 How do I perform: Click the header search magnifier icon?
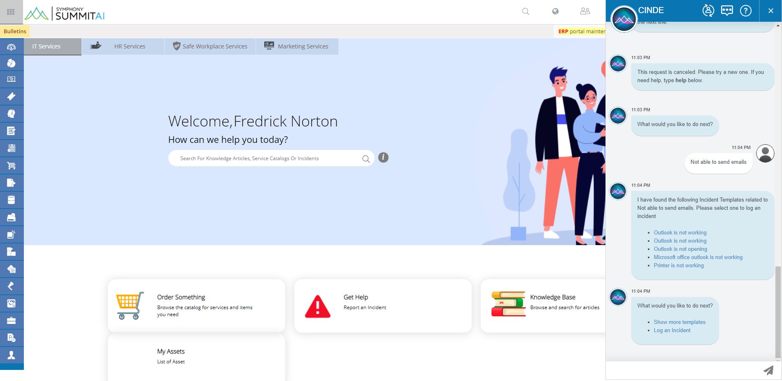[526, 11]
